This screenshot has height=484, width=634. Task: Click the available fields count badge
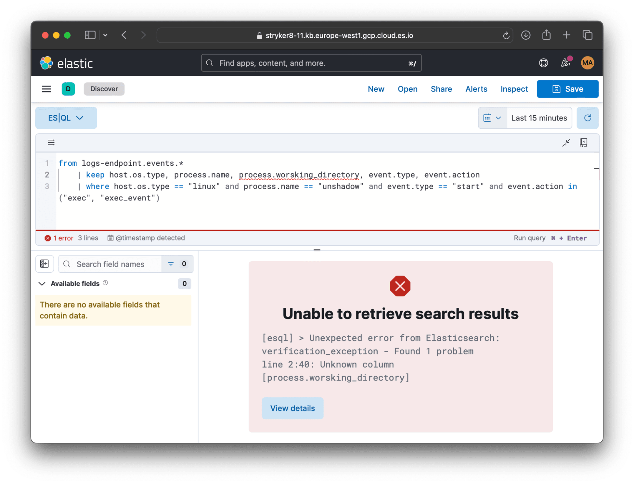(185, 284)
